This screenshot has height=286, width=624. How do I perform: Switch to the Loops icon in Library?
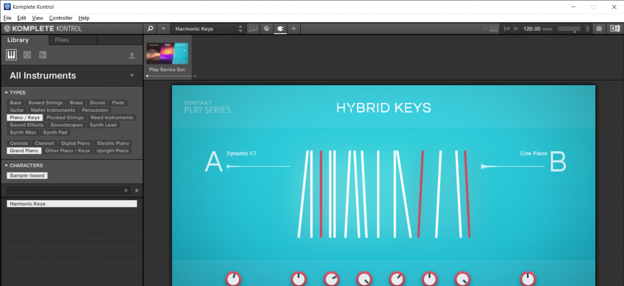click(x=27, y=55)
